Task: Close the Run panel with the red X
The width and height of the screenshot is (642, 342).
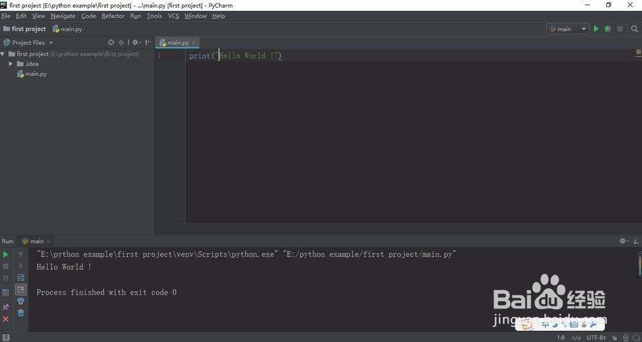Action: 6,319
